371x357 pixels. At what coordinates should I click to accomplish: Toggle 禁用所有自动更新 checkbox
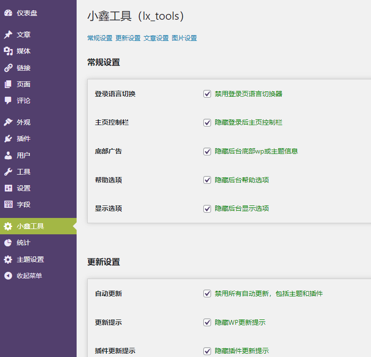coord(207,293)
